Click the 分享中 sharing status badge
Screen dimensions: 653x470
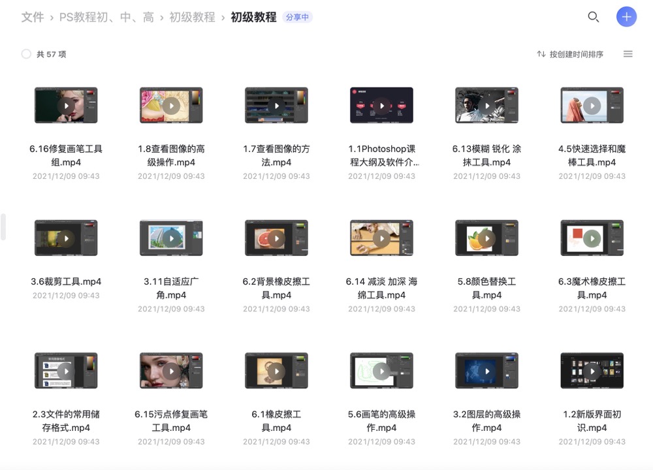coord(297,18)
